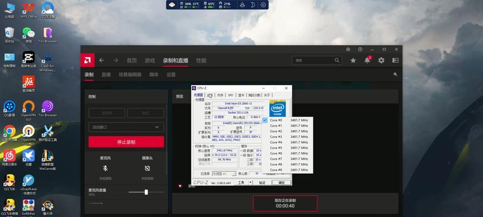Screen dimensions: 483x217
Task: Select Core #5 in the CPU-Z core list
Action: coord(287,148)
